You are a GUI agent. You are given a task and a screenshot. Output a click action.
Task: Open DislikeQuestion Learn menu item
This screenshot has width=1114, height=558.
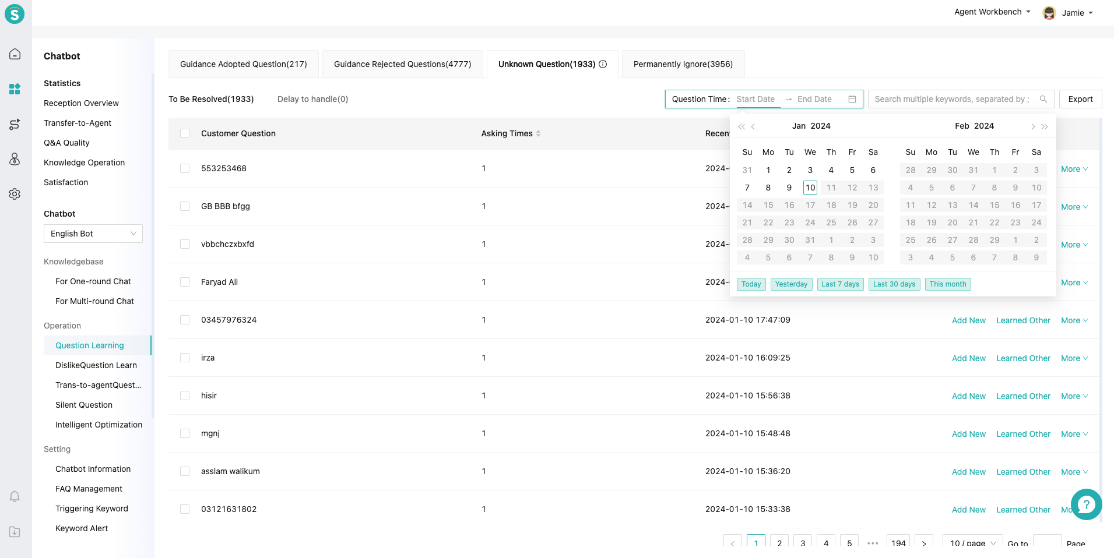coord(96,365)
